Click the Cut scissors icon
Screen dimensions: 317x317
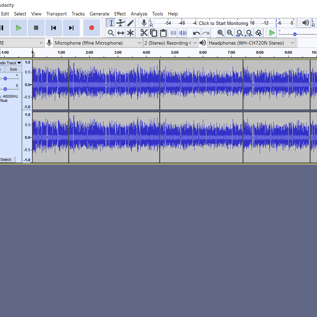point(144,33)
